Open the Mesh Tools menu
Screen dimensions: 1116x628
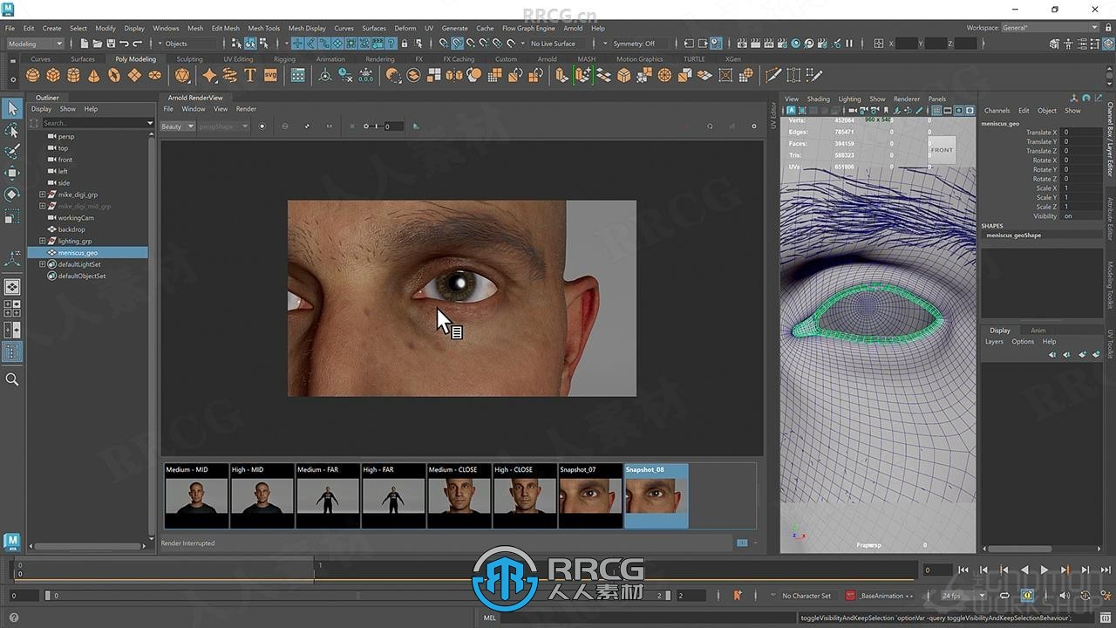click(263, 28)
